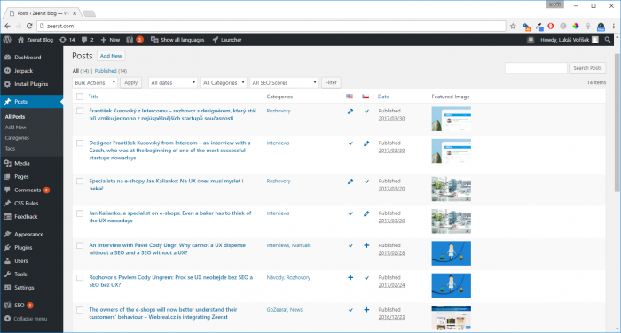Open Howdy Lukáš Voříšek account menu
This screenshot has width=621, height=333.
(570, 40)
